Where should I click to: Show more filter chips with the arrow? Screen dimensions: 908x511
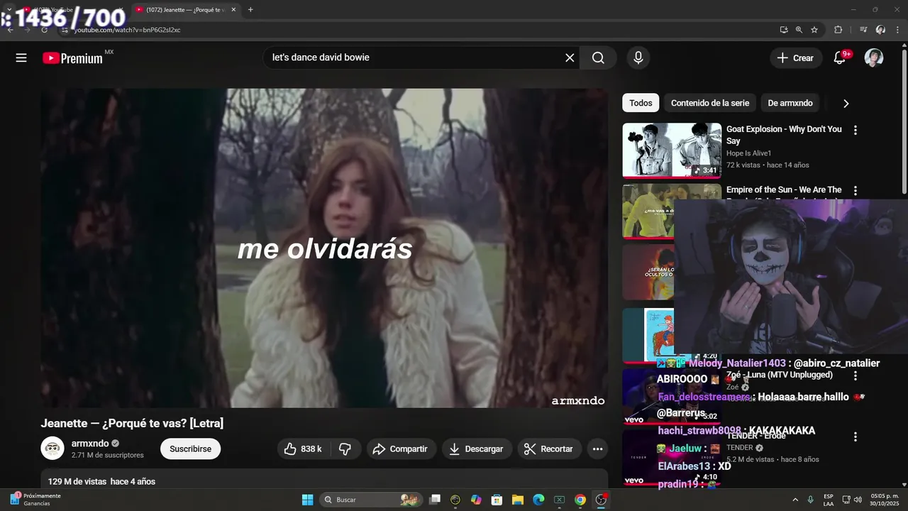pos(846,104)
